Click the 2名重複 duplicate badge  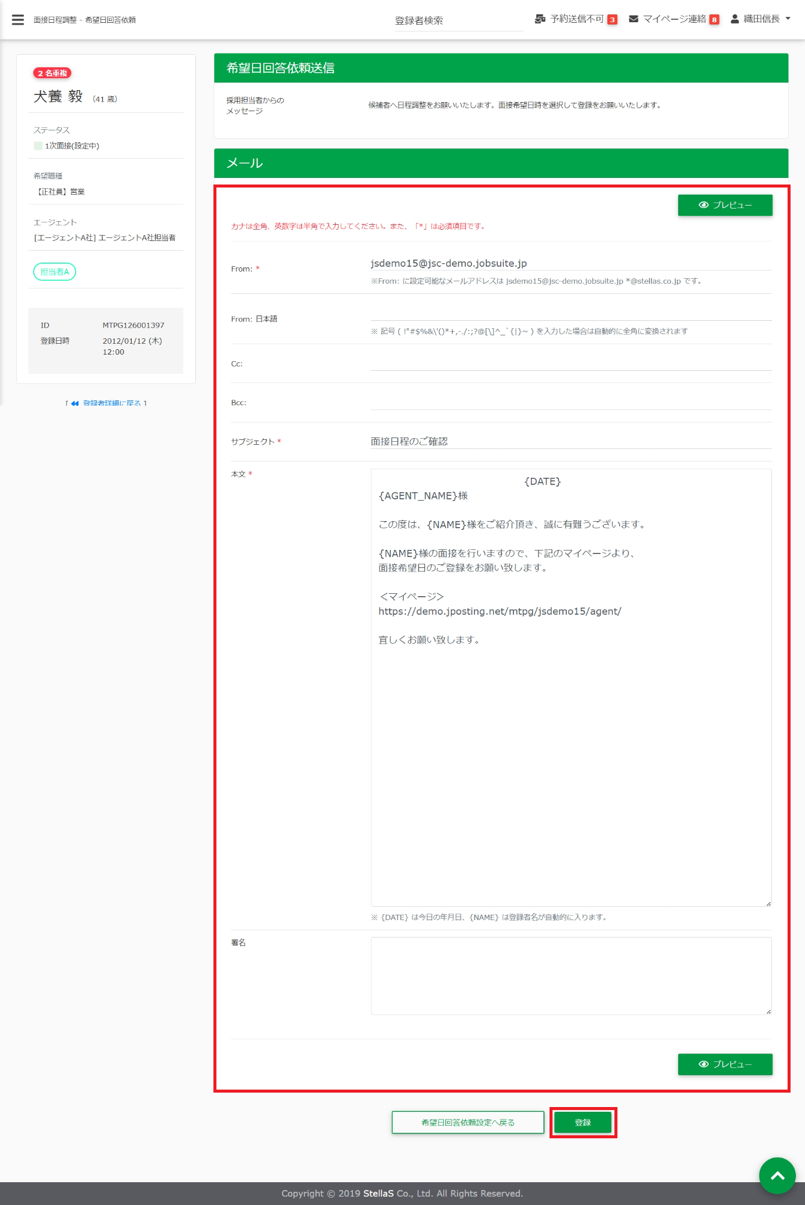pyautogui.click(x=52, y=73)
